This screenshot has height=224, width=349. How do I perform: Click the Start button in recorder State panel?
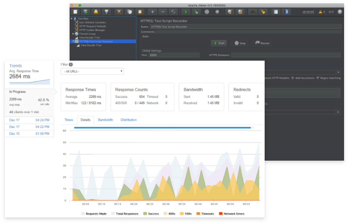click(x=219, y=43)
